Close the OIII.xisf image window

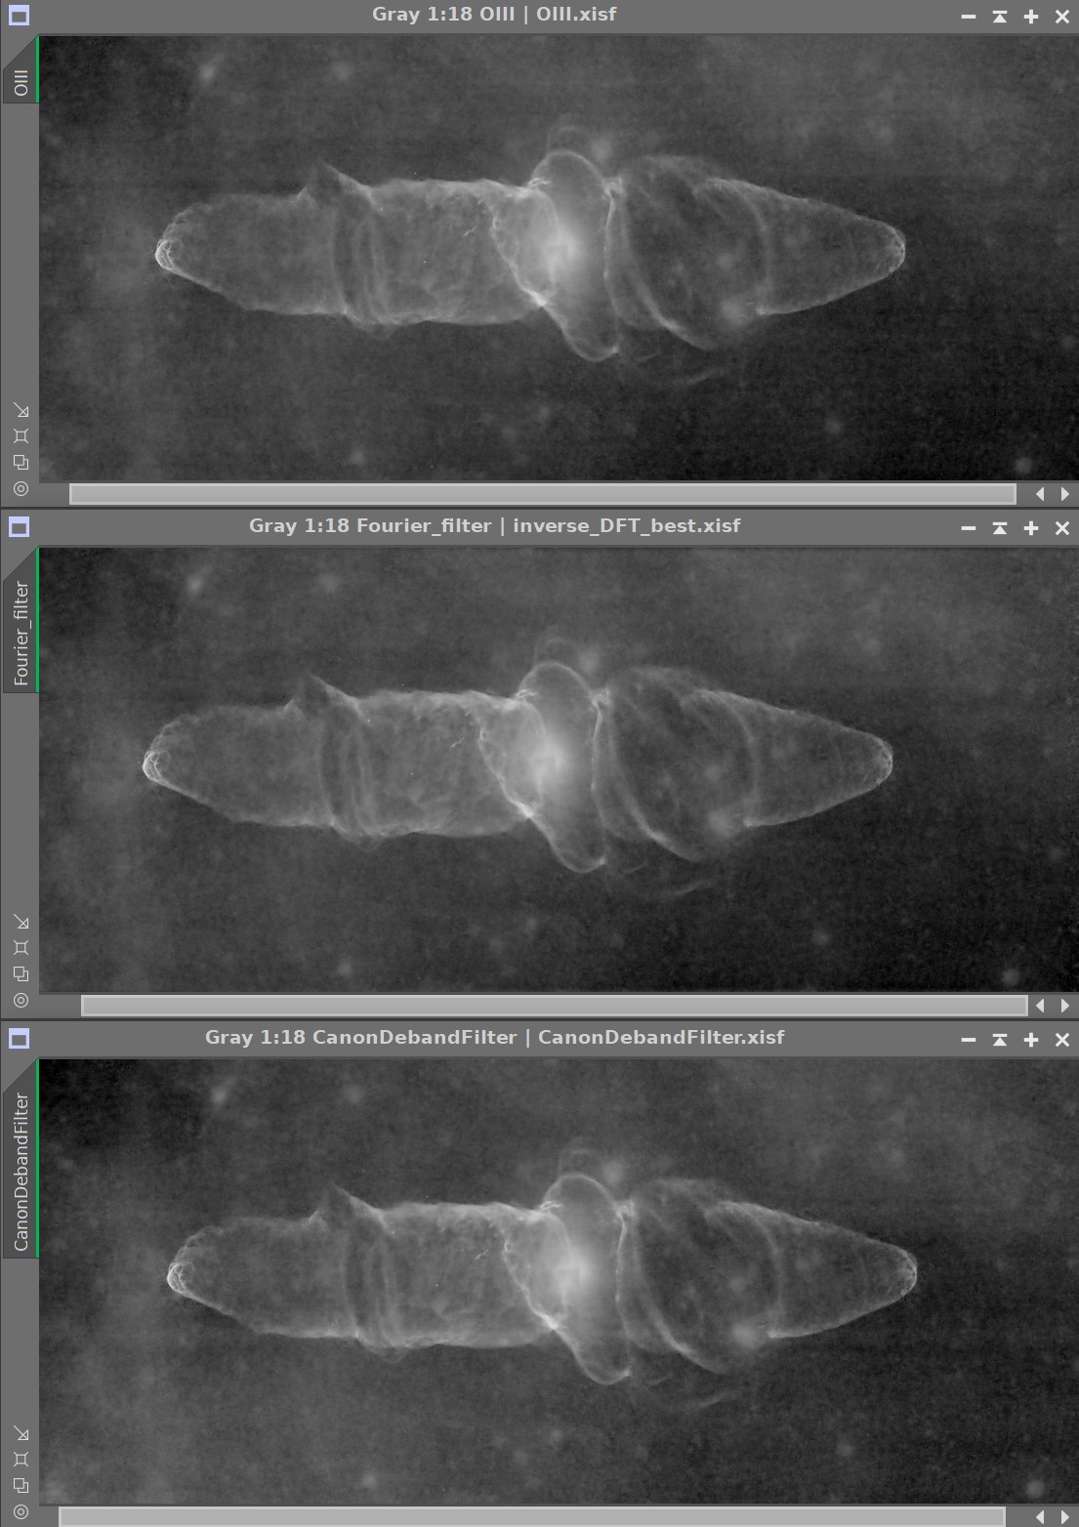(1062, 17)
